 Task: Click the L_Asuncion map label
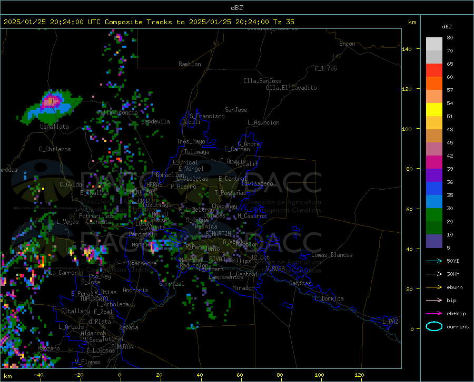[x=263, y=123]
